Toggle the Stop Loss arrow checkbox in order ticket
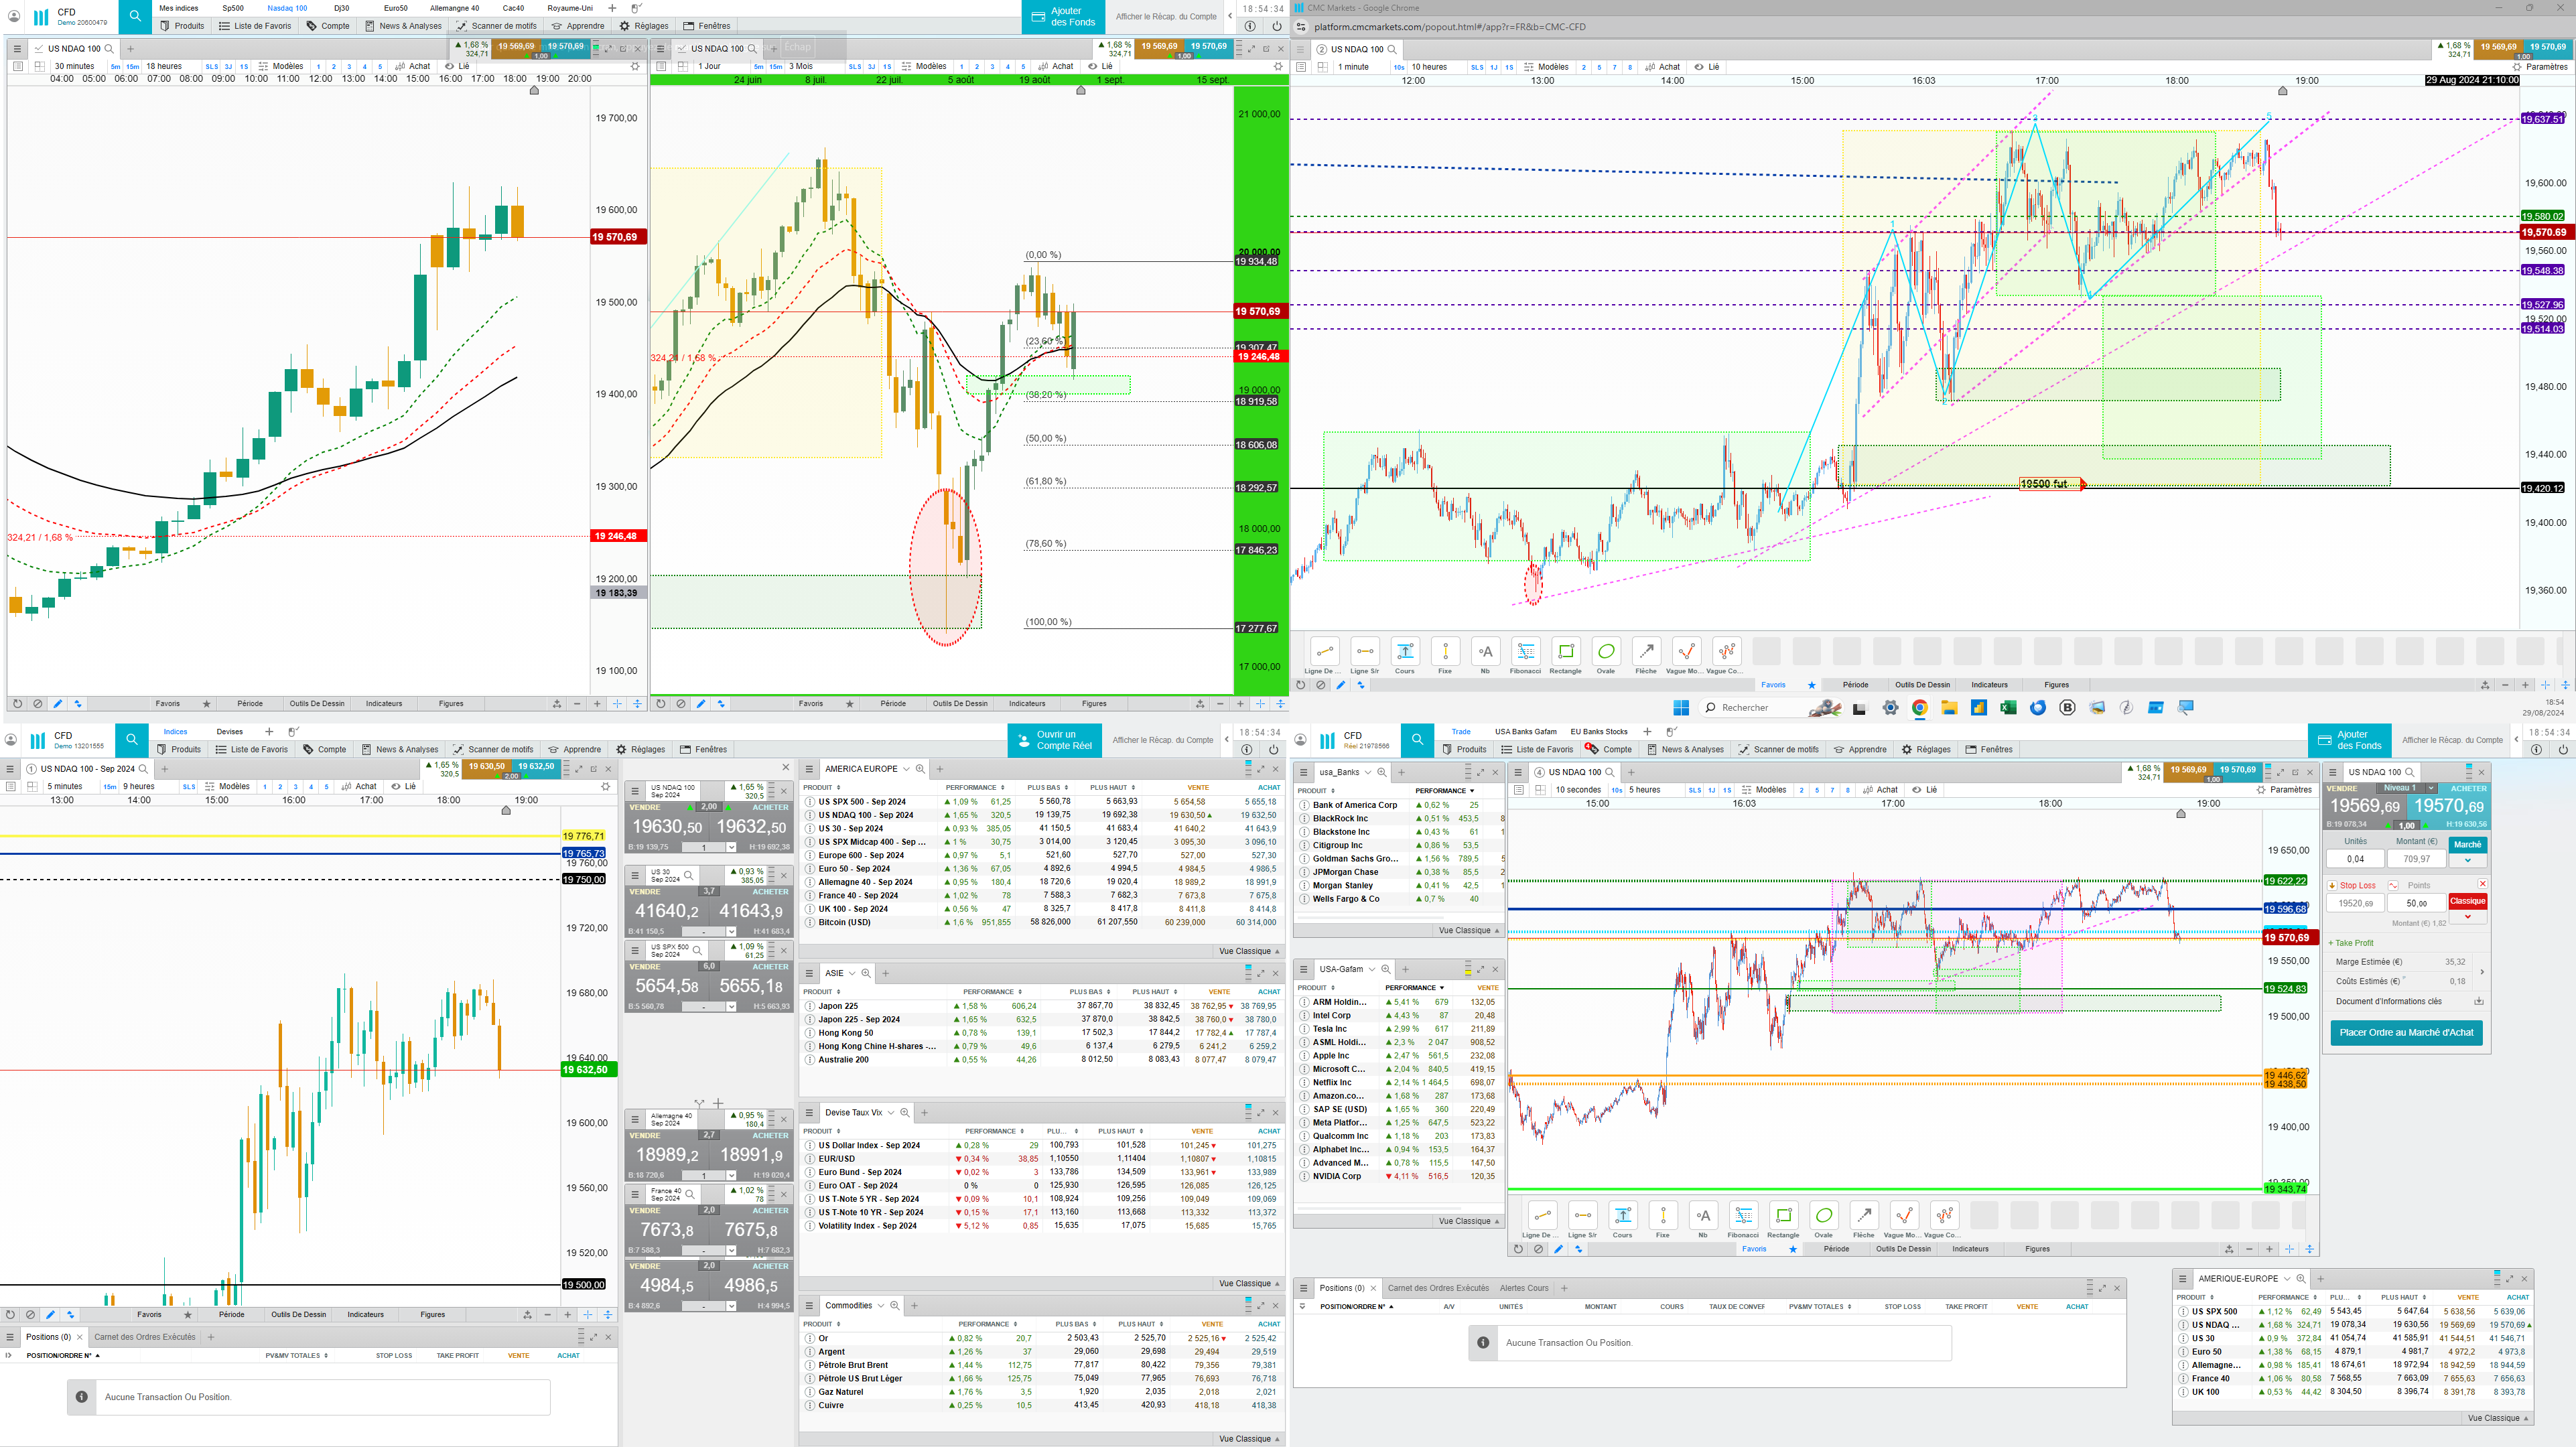Screen dimensions: 2576x1447 click(x=2332, y=885)
